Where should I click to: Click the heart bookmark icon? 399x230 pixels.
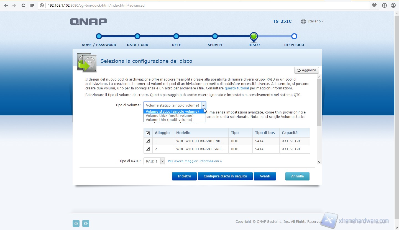(x=374, y=5)
